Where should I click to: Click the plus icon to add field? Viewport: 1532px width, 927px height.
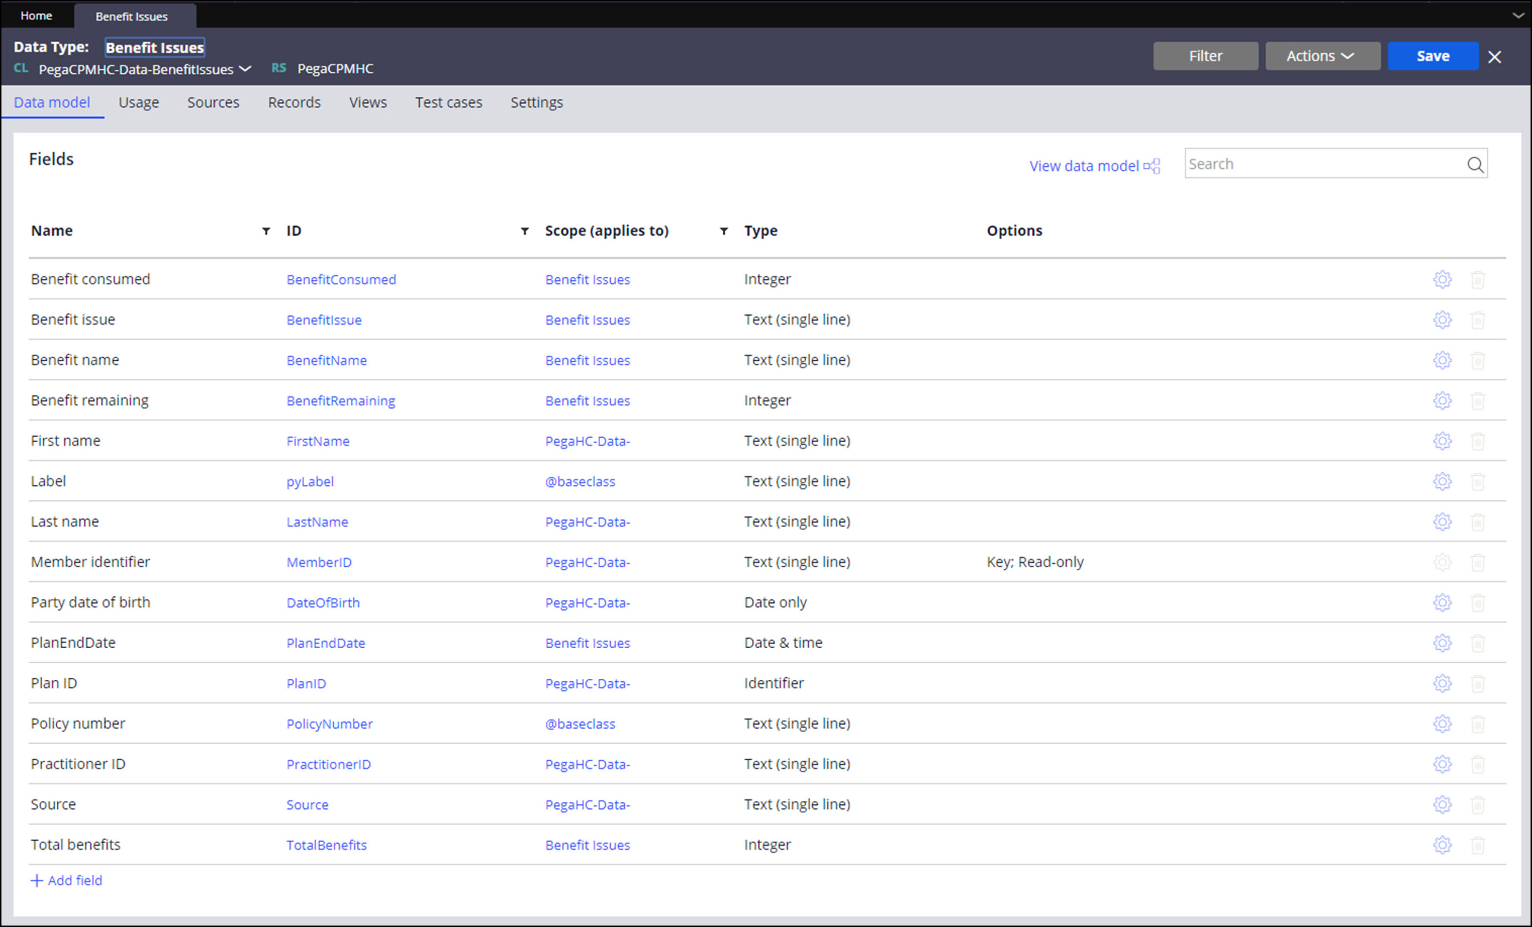(x=37, y=880)
